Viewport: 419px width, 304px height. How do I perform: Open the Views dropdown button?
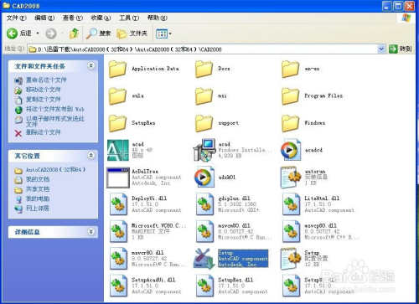163,33
